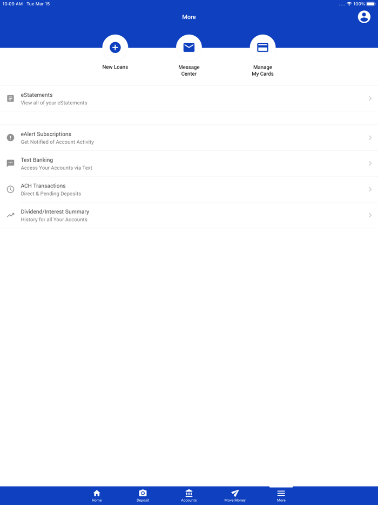Viewport: 378px width, 505px height.
Task: Expand the ACH Transactions chevron
Action: tap(370, 189)
